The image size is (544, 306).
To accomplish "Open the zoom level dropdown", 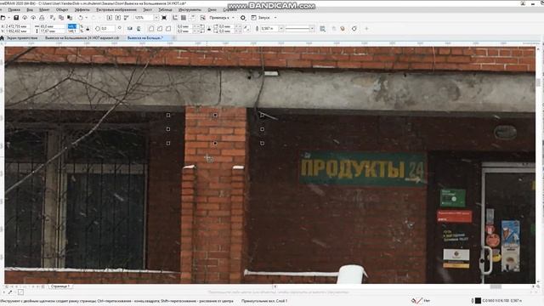I will [x=156, y=17].
